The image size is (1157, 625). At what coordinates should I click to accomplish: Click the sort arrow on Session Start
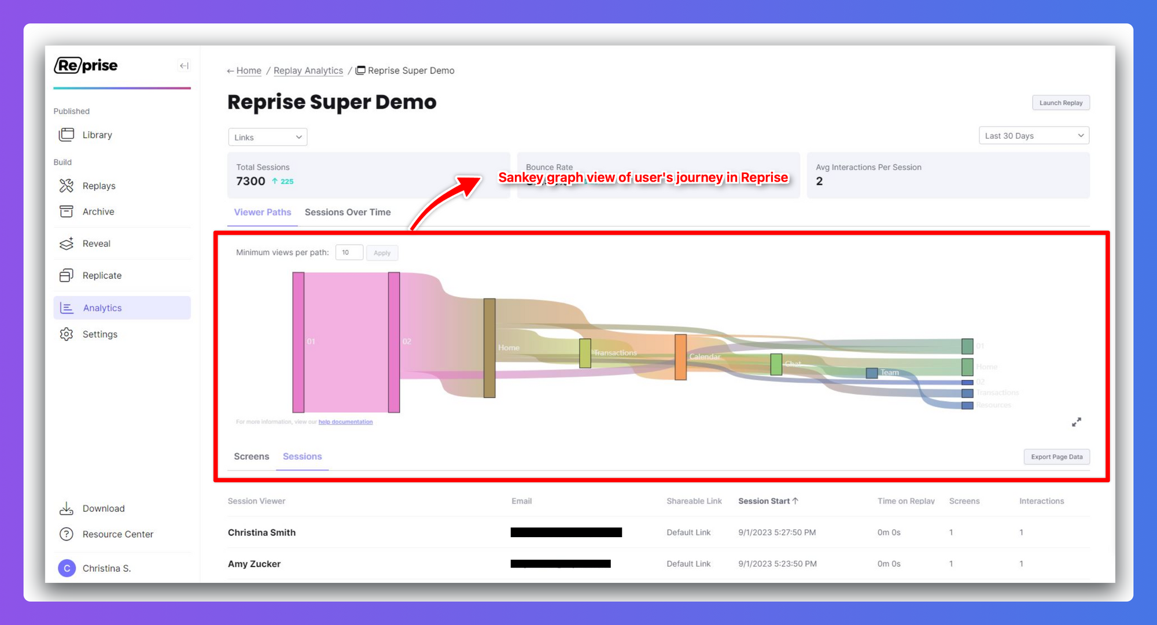pyautogui.click(x=795, y=501)
